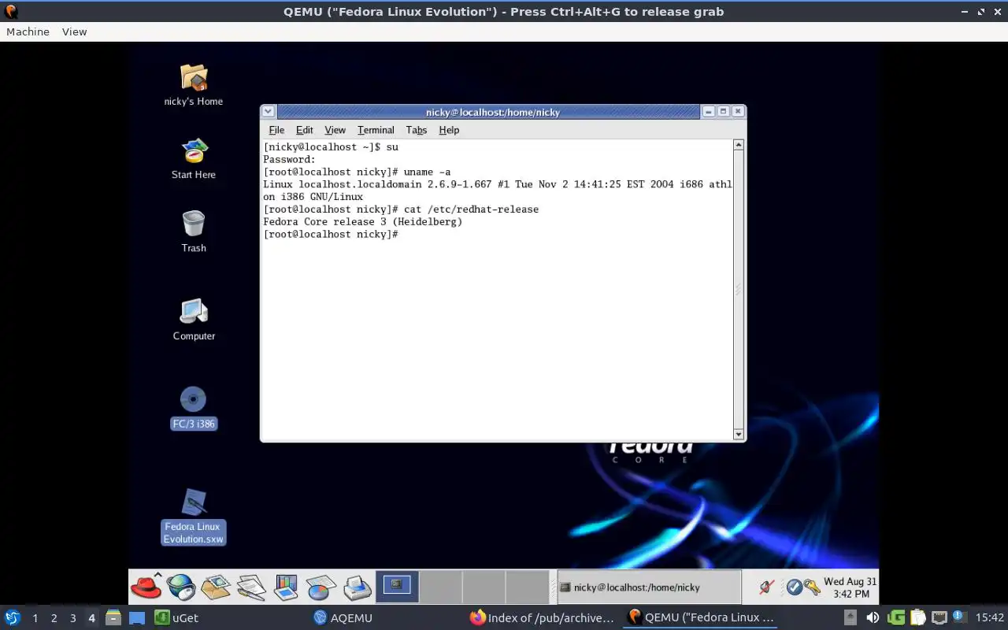Open the QEMU View menu
The image size is (1008, 630).
coord(74,31)
